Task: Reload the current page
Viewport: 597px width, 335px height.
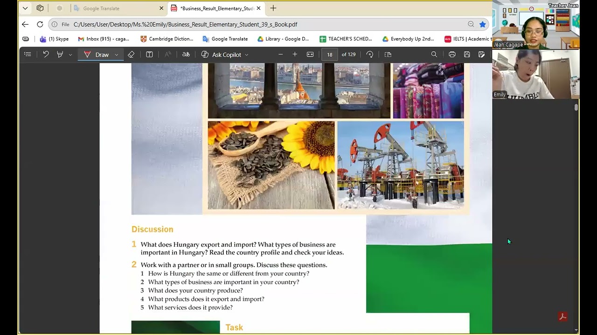Action: (x=40, y=24)
